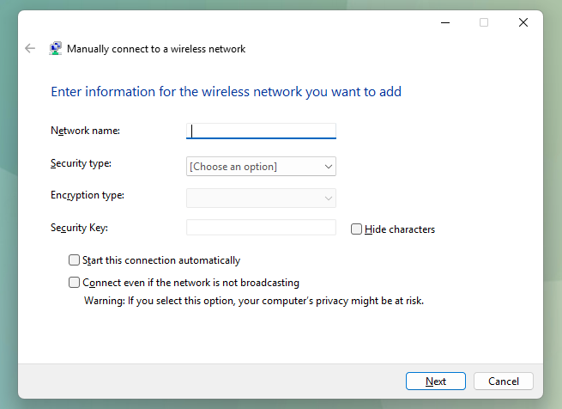Close the wireless network wizard window
The width and height of the screenshot is (562, 409).
click(x=523, y=22)
